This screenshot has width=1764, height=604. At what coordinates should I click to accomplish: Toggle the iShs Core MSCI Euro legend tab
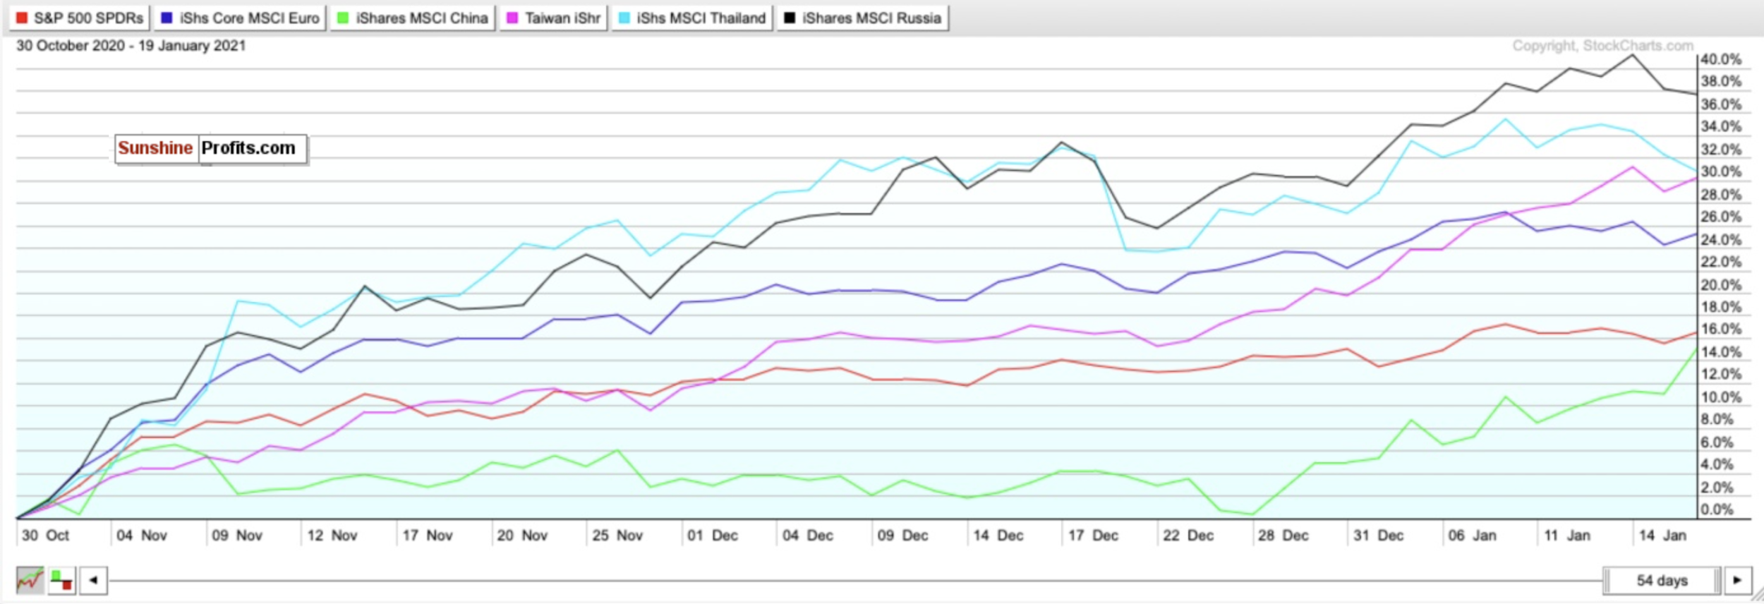[240, 18]
